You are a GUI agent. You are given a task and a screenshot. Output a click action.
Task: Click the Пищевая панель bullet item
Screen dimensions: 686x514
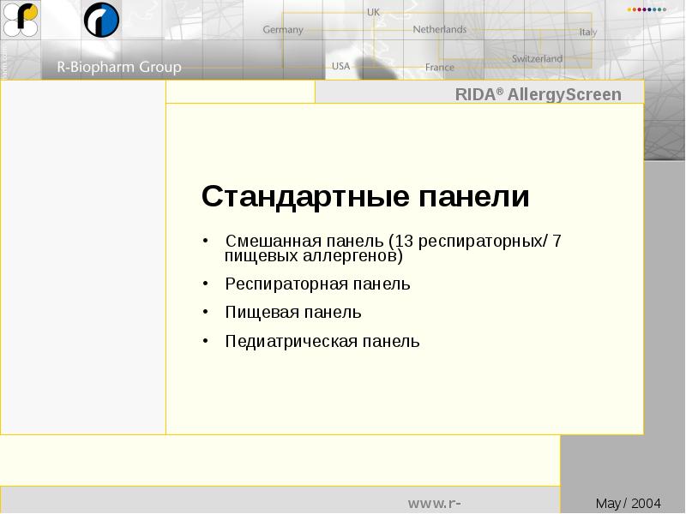292,312
